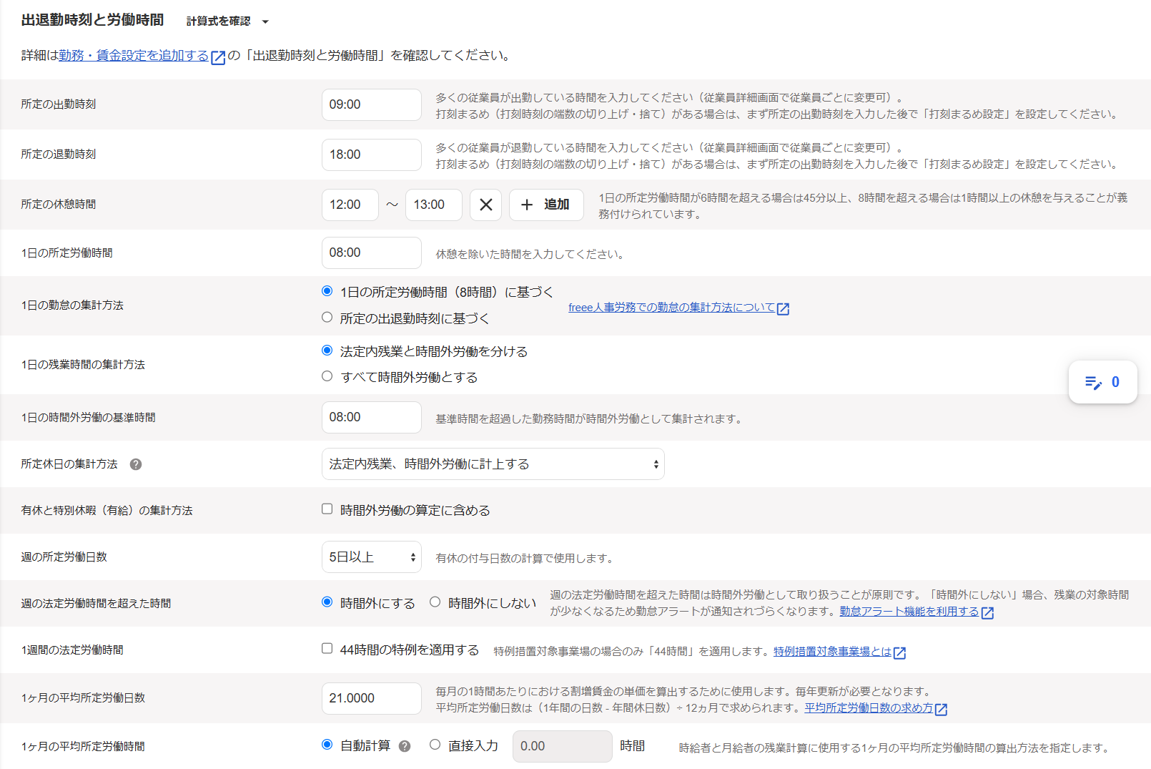Click the 所定の退勤時刻 field showing 18:00
Viewport: 1151px width, 769px height.
pyautogui.click(x=371, y=155)
